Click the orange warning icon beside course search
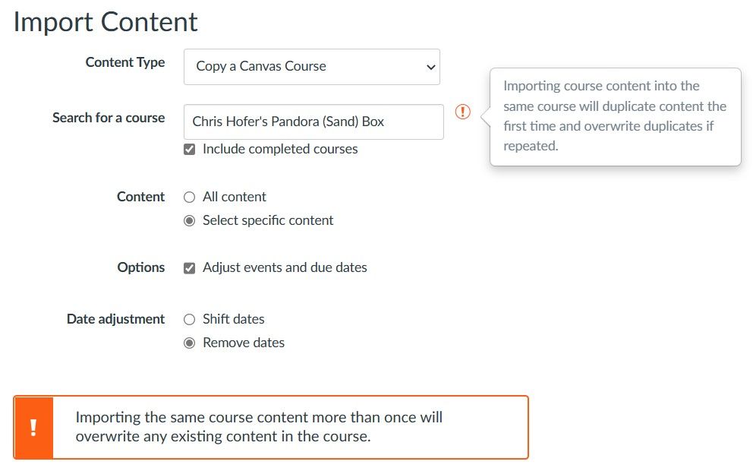Viewport: 753px width, 471px height. point(463,112)
